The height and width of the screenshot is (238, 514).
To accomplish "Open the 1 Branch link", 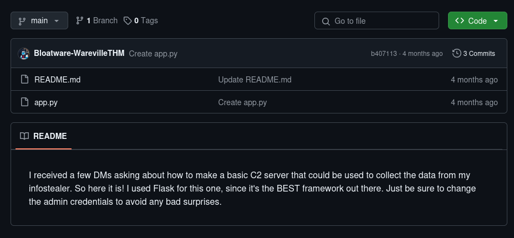I will 101,20.
